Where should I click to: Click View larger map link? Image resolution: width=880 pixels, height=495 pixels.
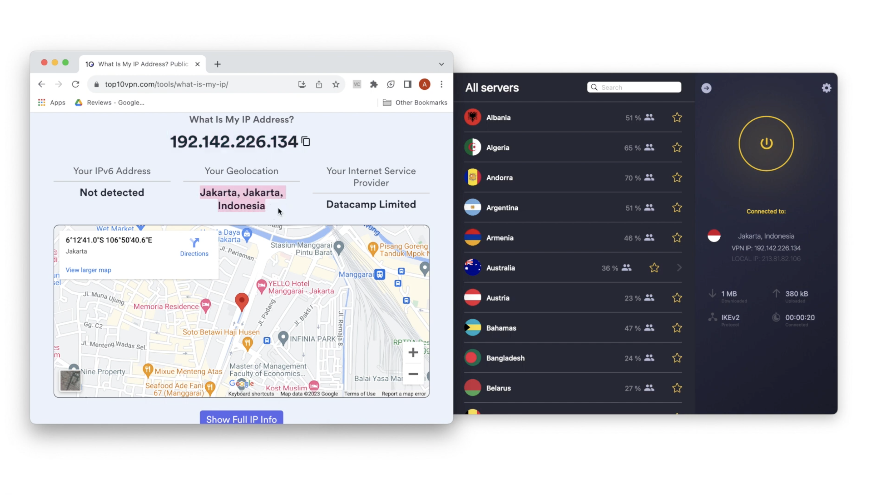pos(88,269)
